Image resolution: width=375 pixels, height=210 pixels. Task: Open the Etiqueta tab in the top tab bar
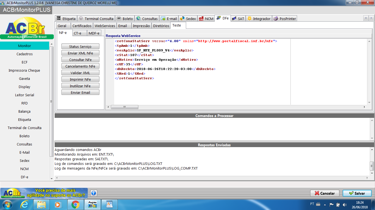(x=66, y=19)
